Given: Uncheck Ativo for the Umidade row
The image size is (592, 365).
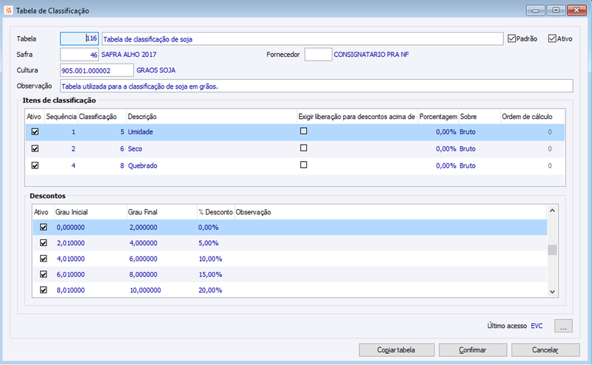Looking at the screenshot, I should click(35, 132).
